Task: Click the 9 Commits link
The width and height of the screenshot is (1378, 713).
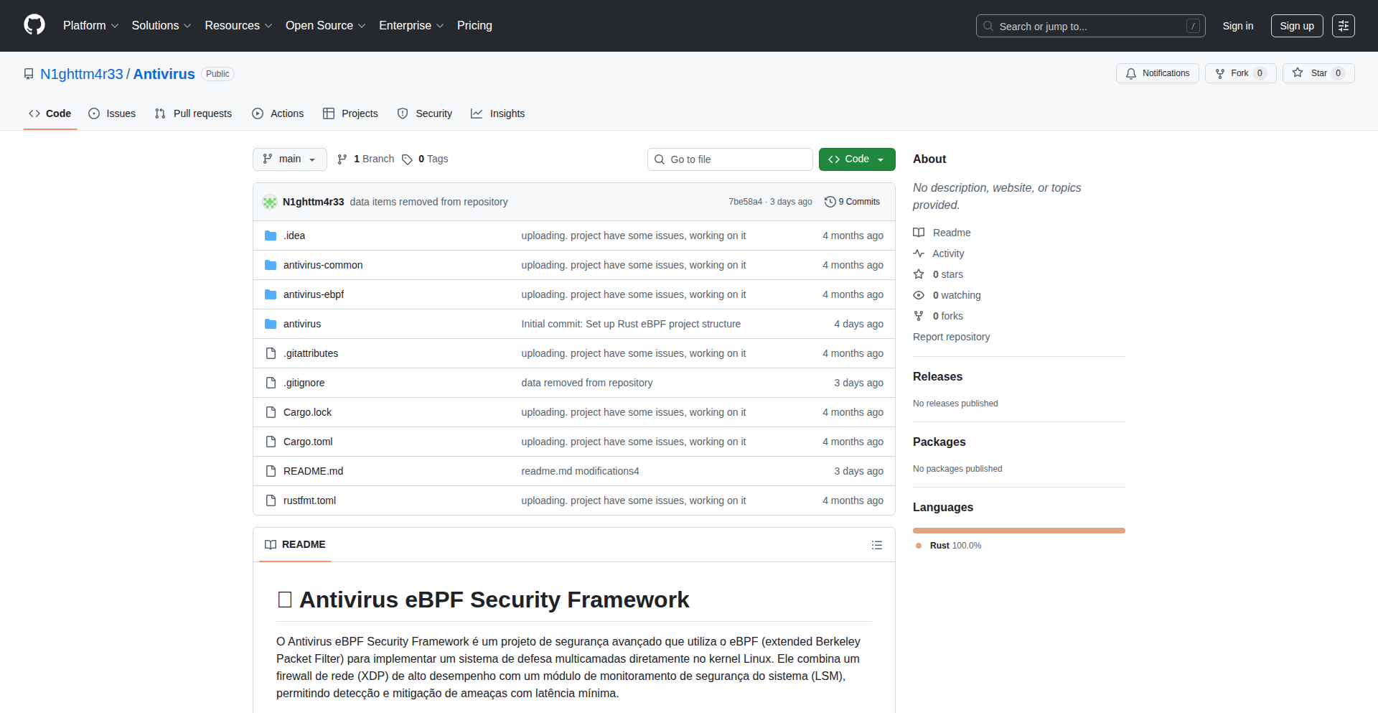Action: pyautogui.click(x=858, y=202)
